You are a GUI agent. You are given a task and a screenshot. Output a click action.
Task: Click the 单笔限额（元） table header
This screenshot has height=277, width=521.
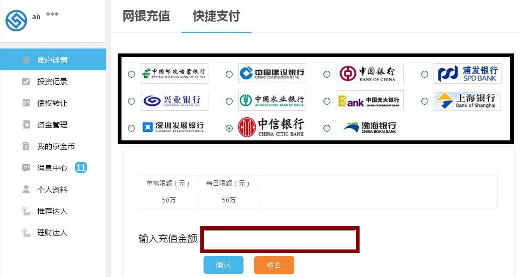pyautogui.click(x=169, y=184)
